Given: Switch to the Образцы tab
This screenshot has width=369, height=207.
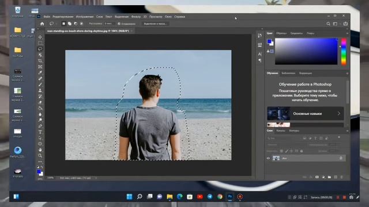Looking at the screenshot, I should point(281,33).
